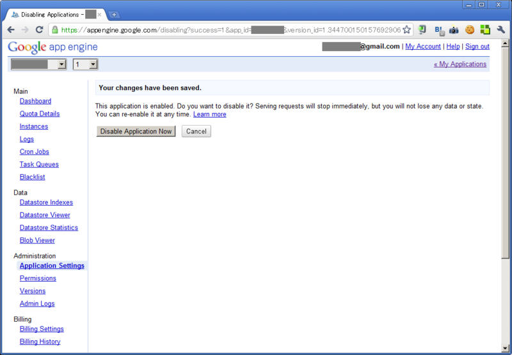Viewport: 512px width, 355px height.
Task: Open Permissions in sidebar
Action: [38, 278]
